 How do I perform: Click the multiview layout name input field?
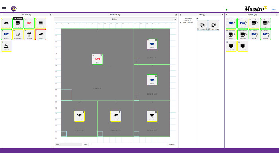click(68, 145)
